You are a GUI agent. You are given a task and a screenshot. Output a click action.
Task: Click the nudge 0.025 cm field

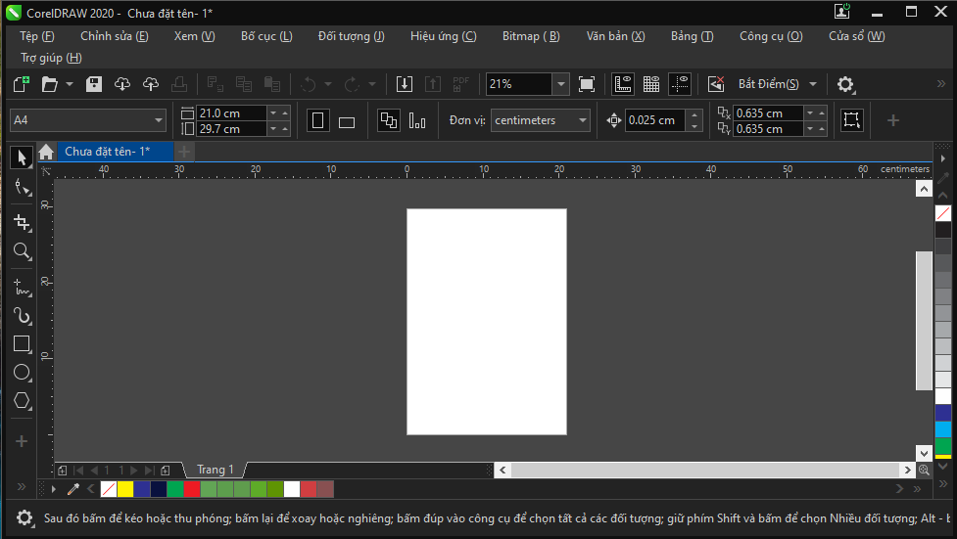[655, 120]
